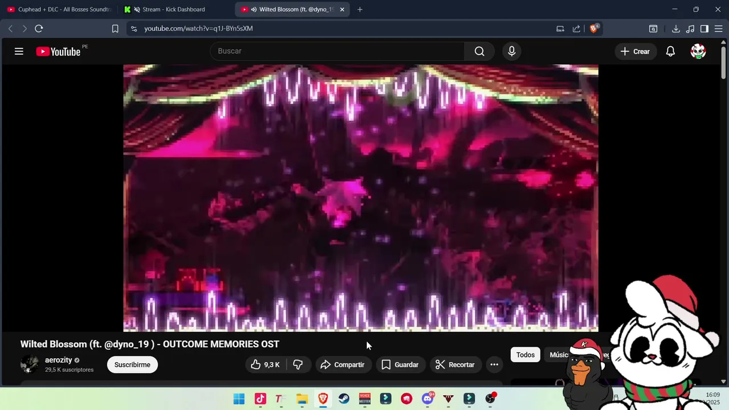This screenshot has height=410, width=729.
Task: Open Voicemeeter from the taskbar
Action: coord(364,399)
